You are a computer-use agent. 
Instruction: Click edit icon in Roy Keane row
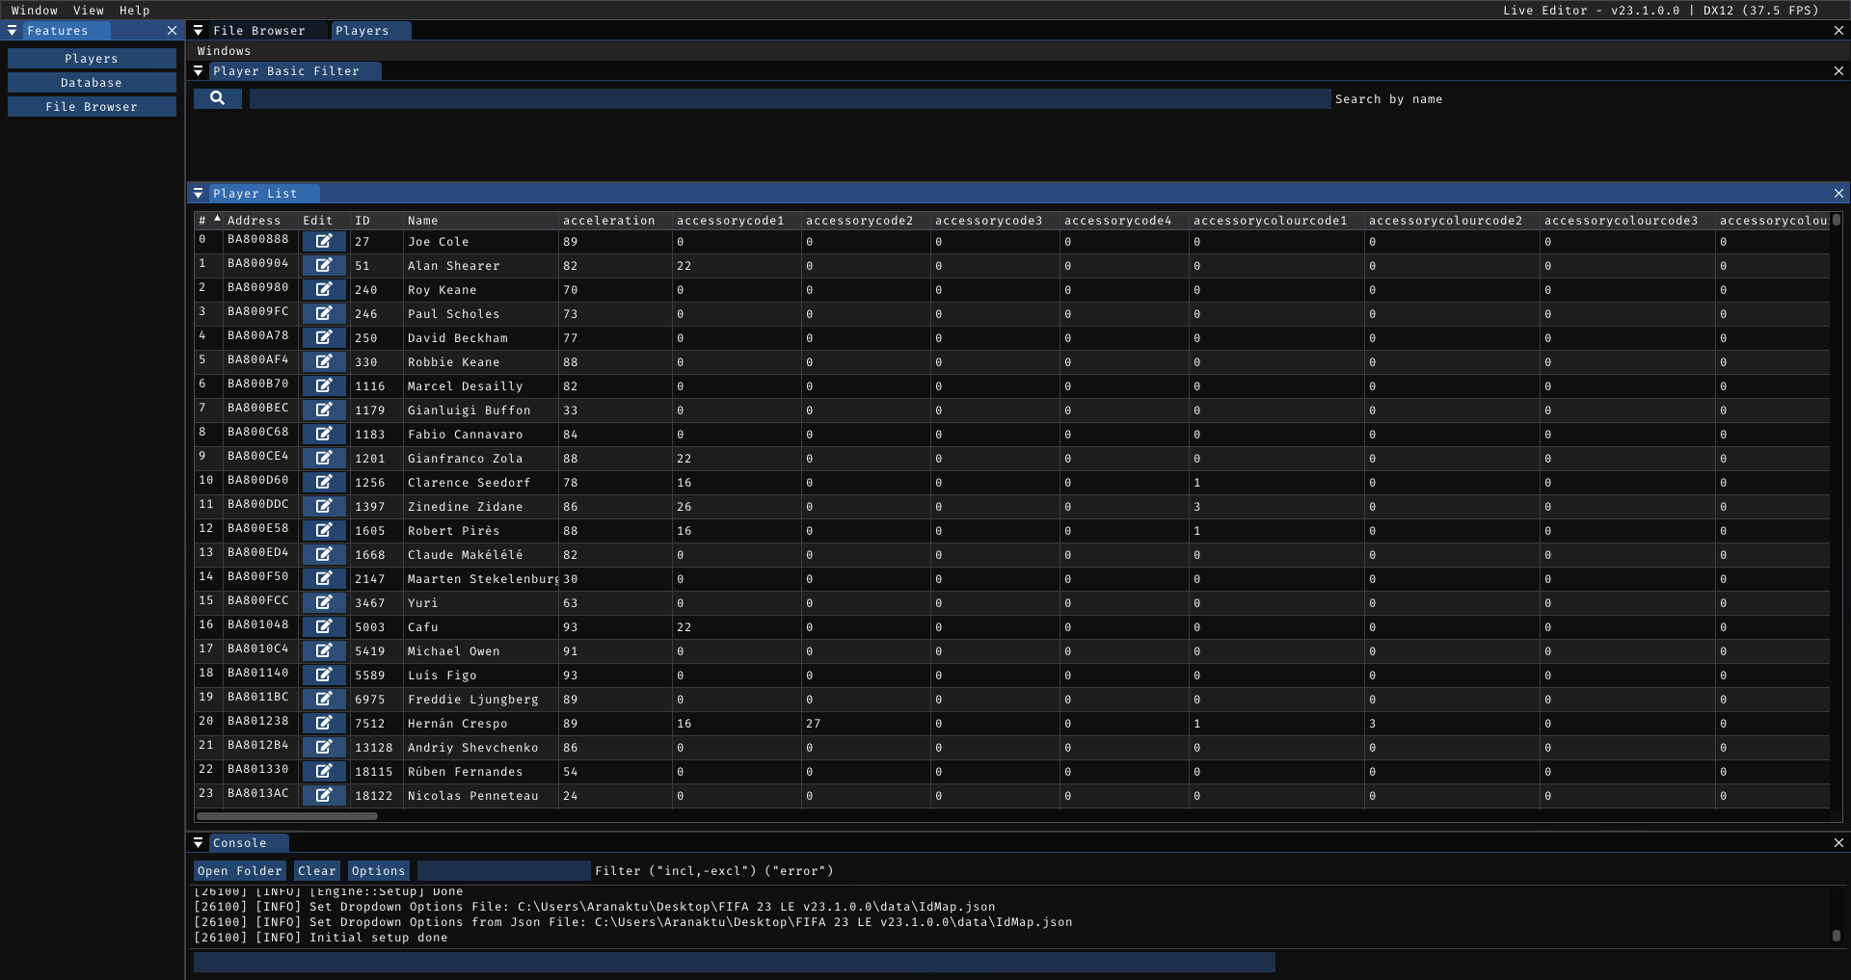click(324, 289)
